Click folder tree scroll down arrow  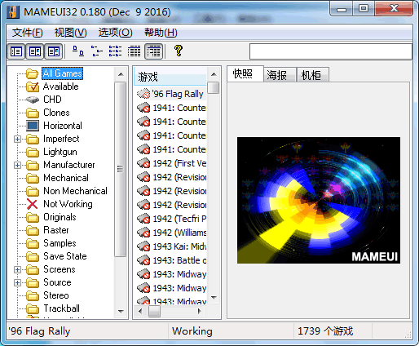click(121, 311)
